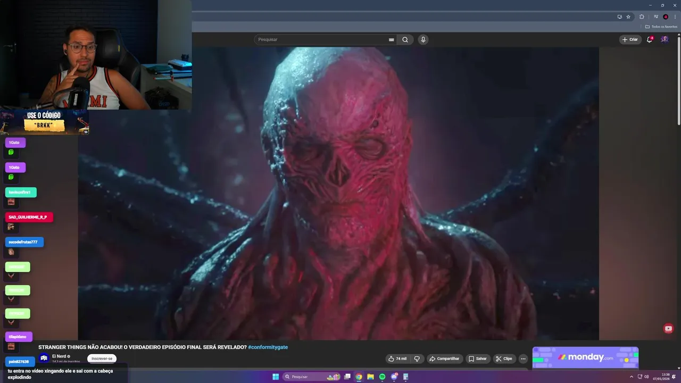Viewport: 681px width, 383px height.
Task: Open Task View on the taskbar
Action: [x=347, y=377]
